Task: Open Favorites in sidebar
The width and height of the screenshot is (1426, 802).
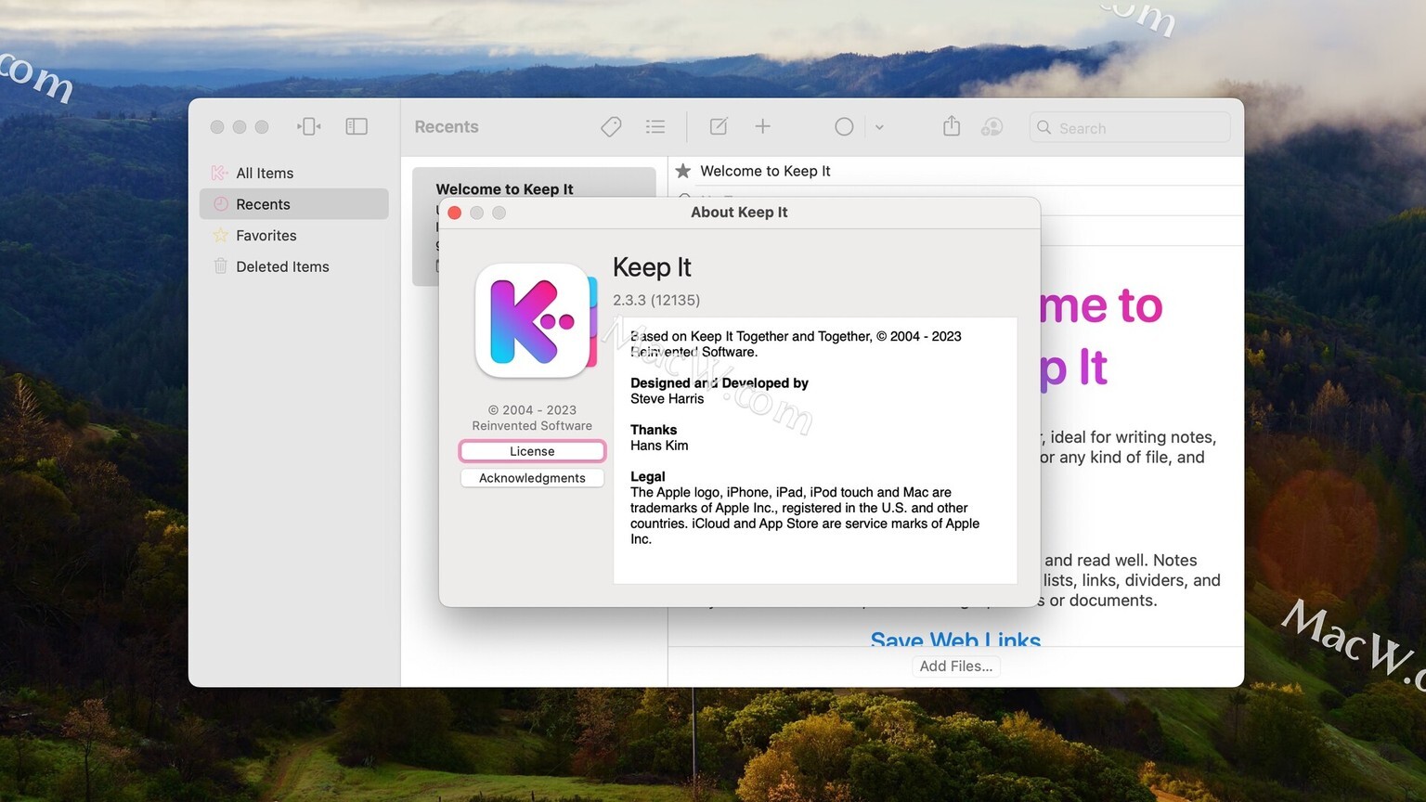Action: coord(294,236)
